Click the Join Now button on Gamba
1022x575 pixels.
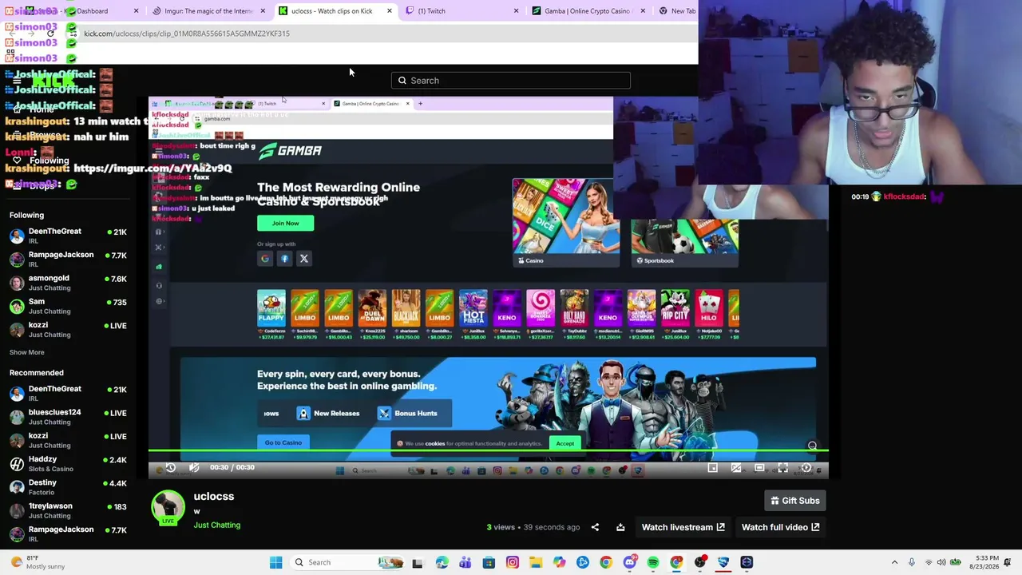(285, 223)
